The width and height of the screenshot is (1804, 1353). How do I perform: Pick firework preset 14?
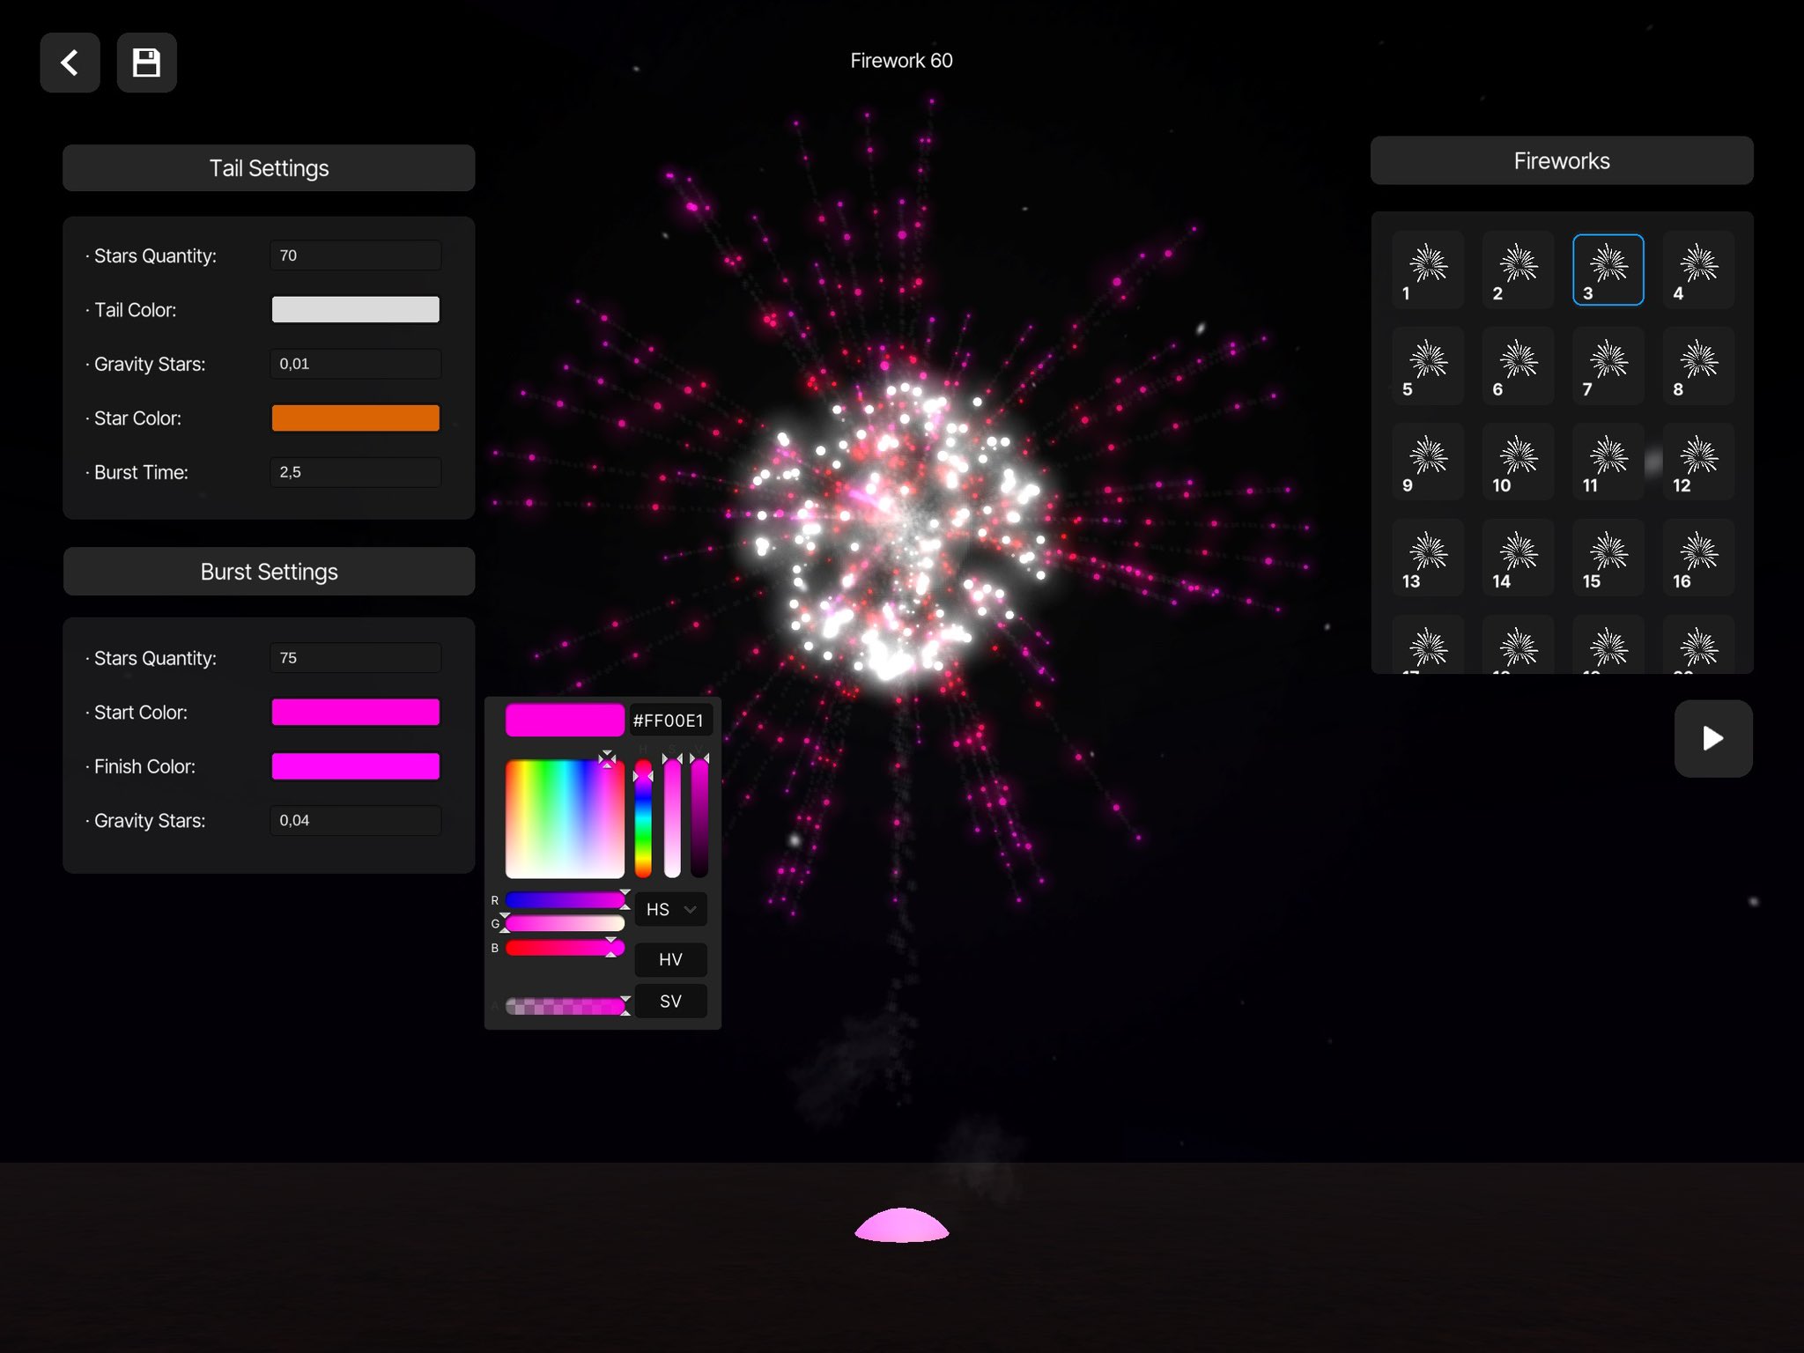pyautogui.click(x=1517, y=555)
